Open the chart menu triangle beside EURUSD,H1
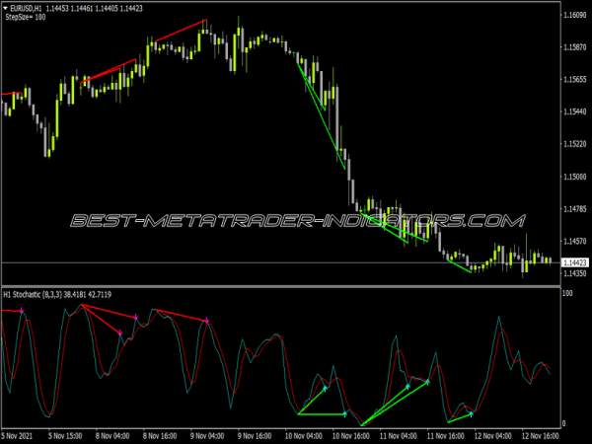Image resolution: width=592 pixels, height=444 pixels. click(5, 8)
